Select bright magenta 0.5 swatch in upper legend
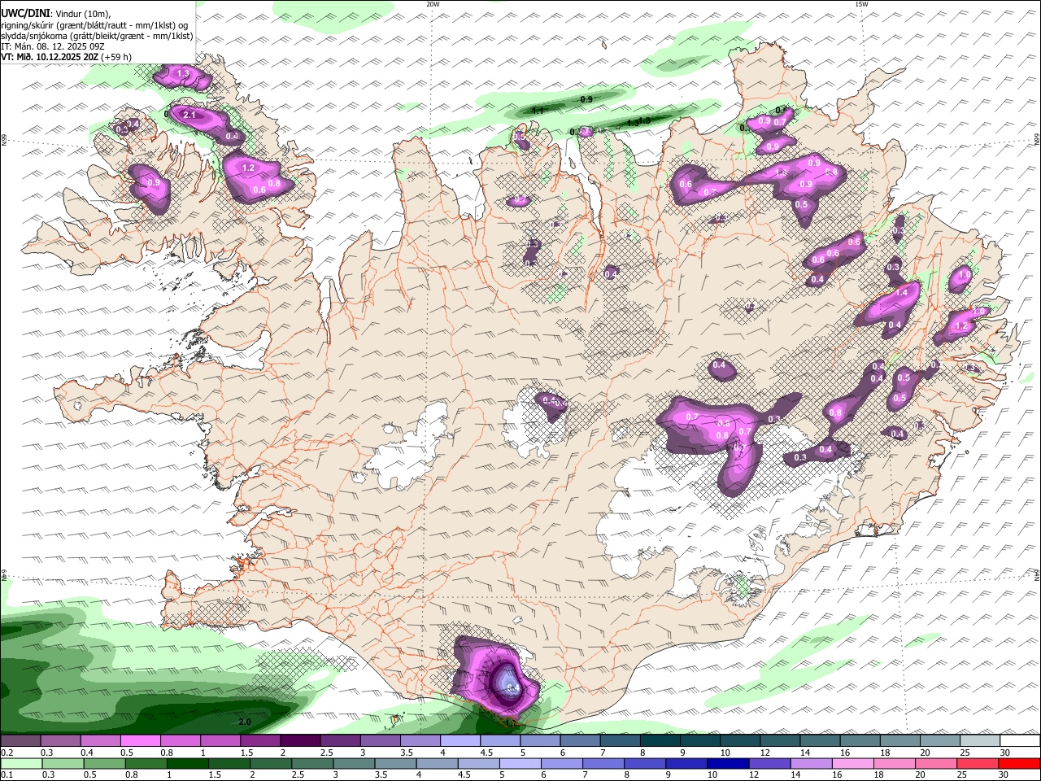The height and width of the screenshot is (781, 1041). pyautogui.click(x=140, y=741)
